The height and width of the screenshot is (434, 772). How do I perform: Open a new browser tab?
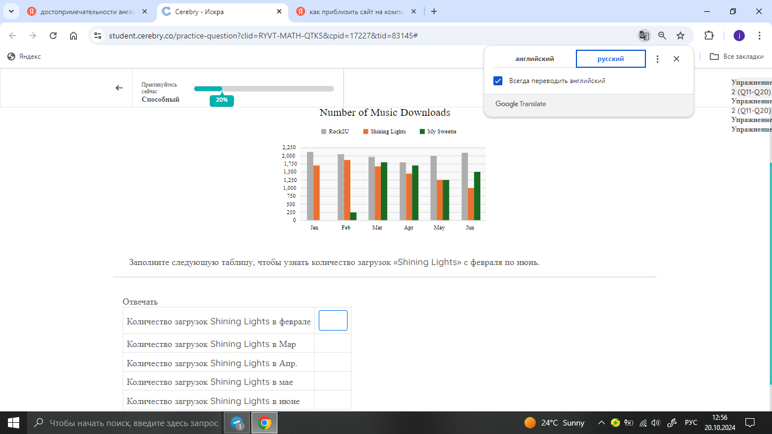(434, 11)
